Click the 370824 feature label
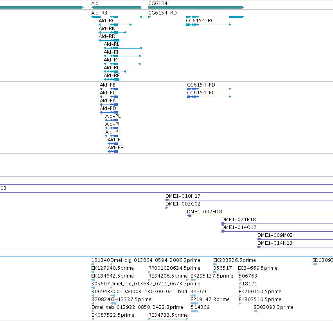 [x=101, y=299]
